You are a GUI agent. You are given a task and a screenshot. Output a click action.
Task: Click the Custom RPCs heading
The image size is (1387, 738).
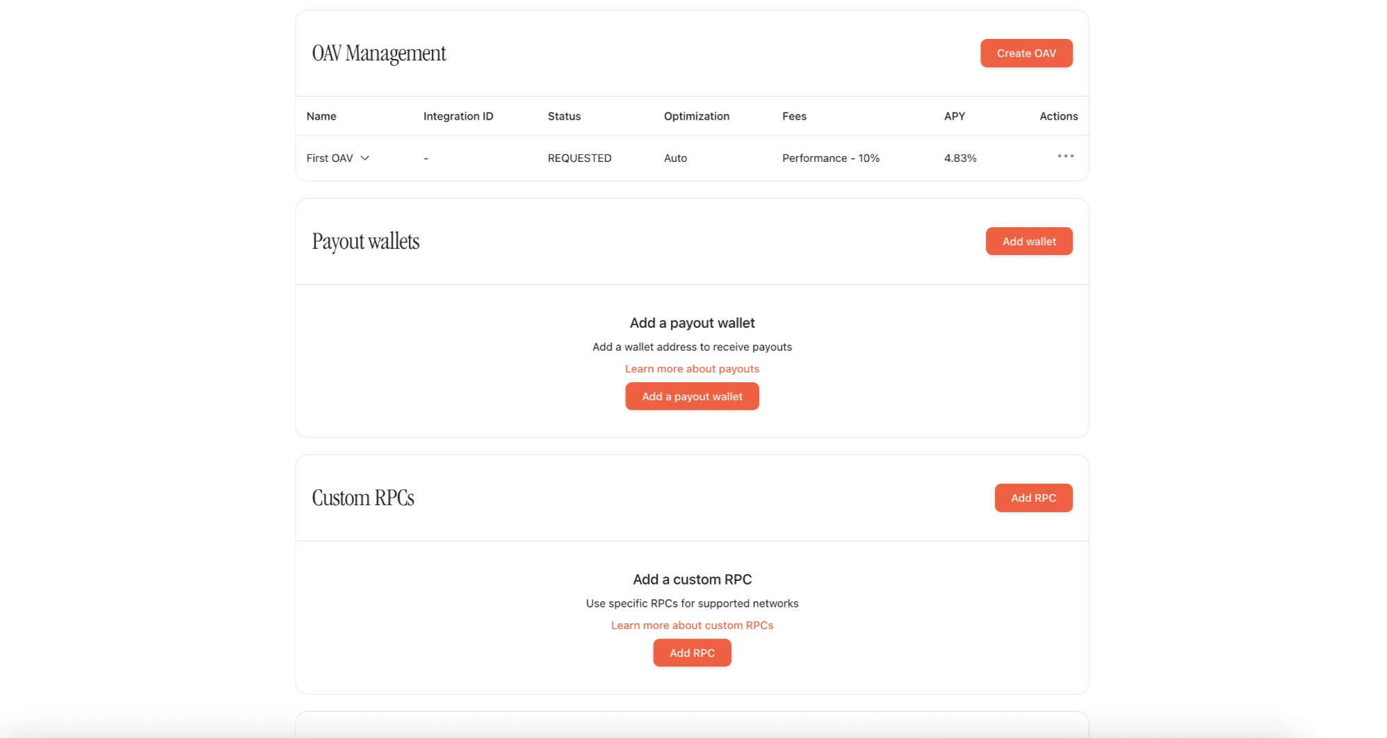(363, 498)
